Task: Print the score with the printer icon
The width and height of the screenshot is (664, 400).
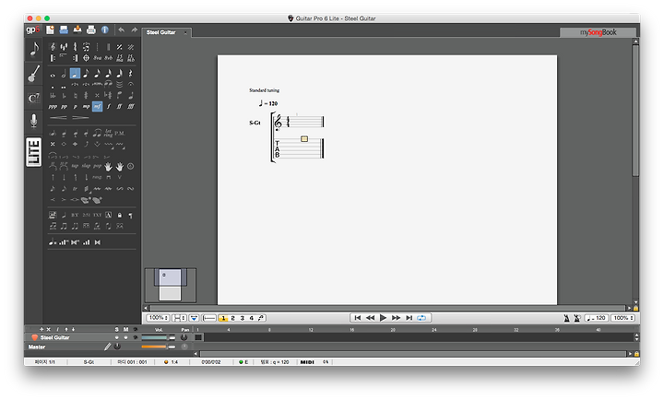Action: [91, 29]
